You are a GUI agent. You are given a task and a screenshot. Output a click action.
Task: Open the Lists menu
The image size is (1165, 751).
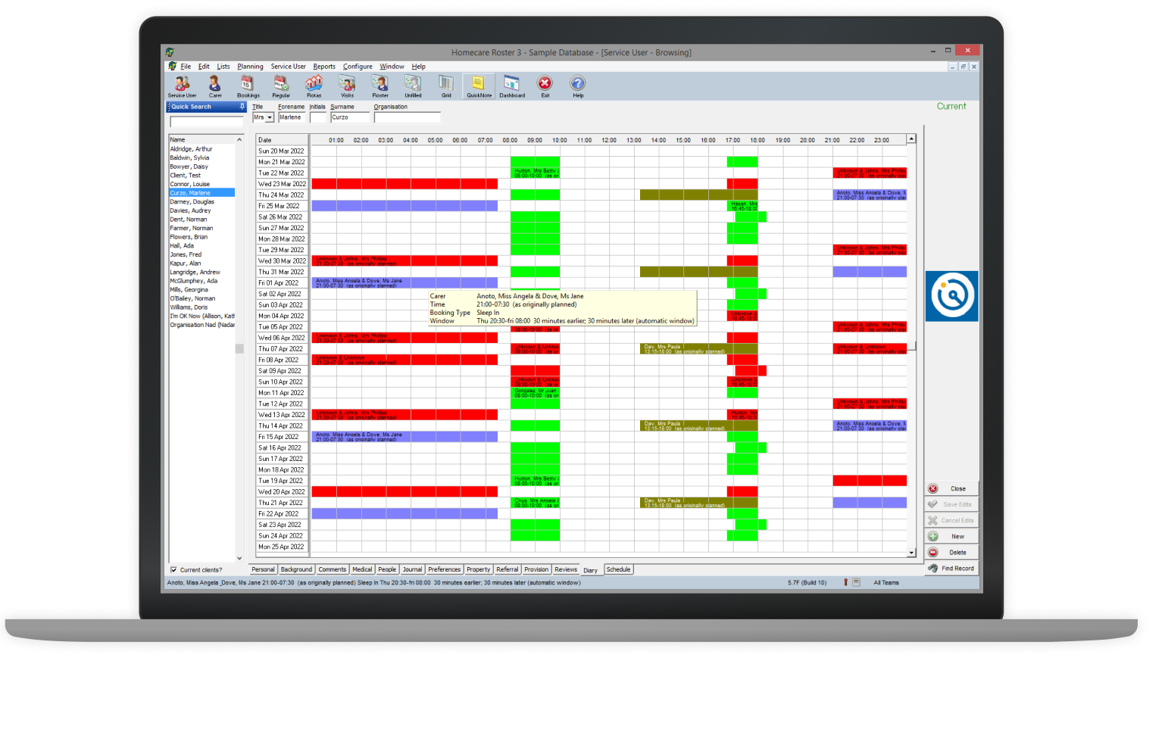click(x=223, y=67)
